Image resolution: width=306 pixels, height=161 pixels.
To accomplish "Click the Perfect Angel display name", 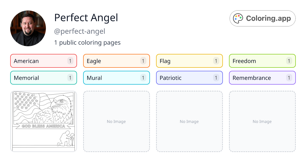I will tap(86, 18).
